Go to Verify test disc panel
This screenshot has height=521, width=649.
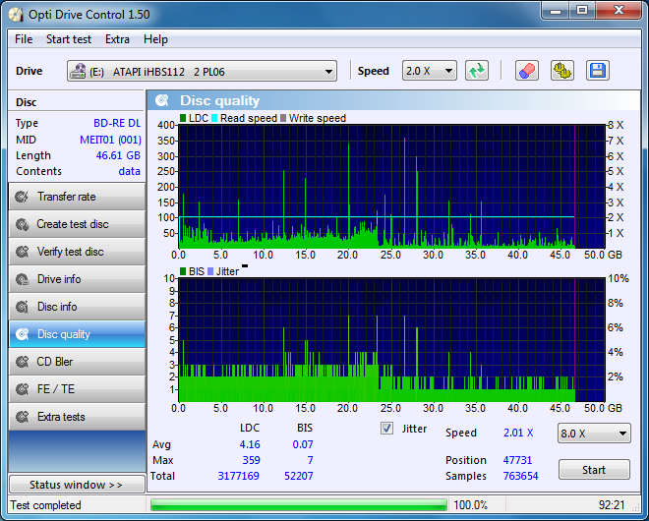[x=77, y=252]
